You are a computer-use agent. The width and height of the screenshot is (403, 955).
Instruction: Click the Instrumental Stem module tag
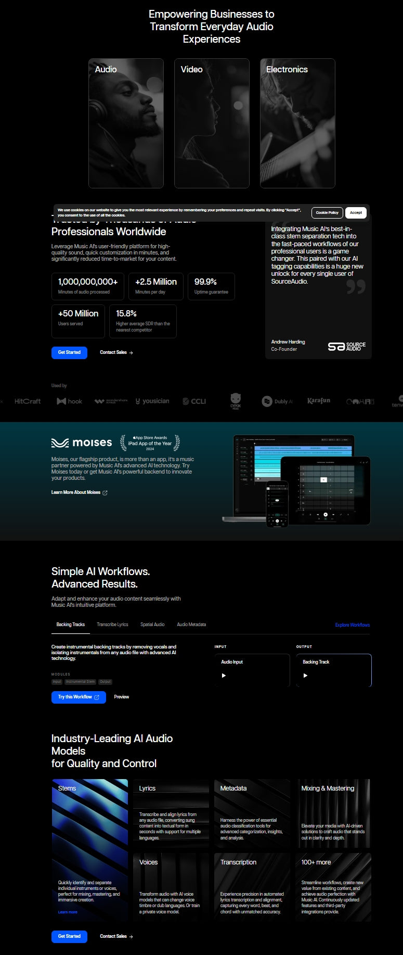(x=81, y=682)
